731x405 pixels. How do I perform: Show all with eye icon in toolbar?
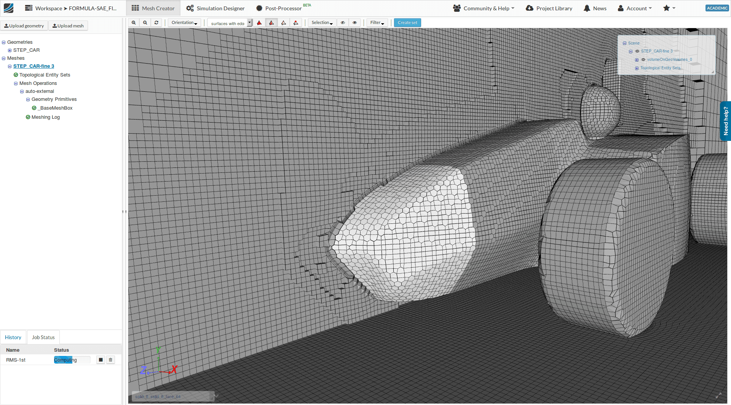pos(354,23)
